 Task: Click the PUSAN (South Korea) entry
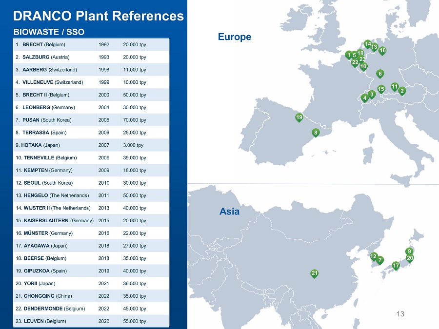[x=91, y=120]
